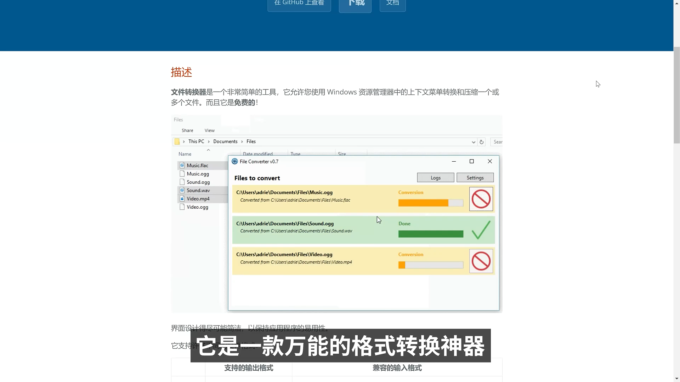Viewport: 680px width, 382px height.
Task: Select Sound.wav in the file list
Action: tap(198, 190)
